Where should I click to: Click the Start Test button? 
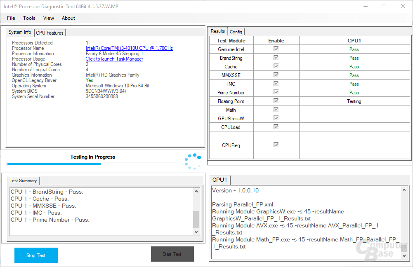[172, 254]
